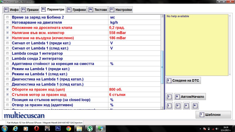Screen dimensions: 235x132
Task: Click the L shortcut button
Action: [169, 105]
